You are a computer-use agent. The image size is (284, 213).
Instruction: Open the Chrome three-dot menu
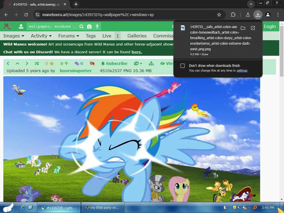278,15
